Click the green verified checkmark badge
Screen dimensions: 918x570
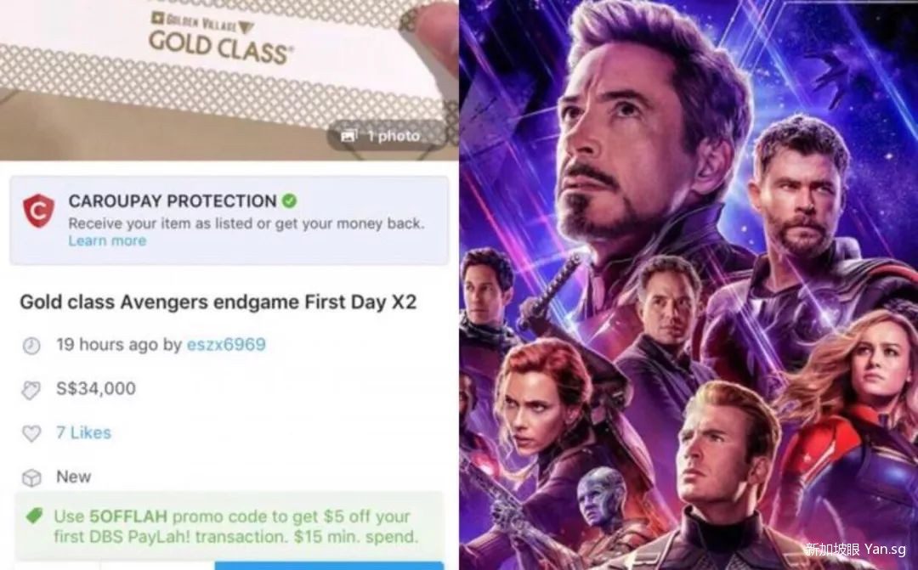pyautogui.click(x=289, y=200)
